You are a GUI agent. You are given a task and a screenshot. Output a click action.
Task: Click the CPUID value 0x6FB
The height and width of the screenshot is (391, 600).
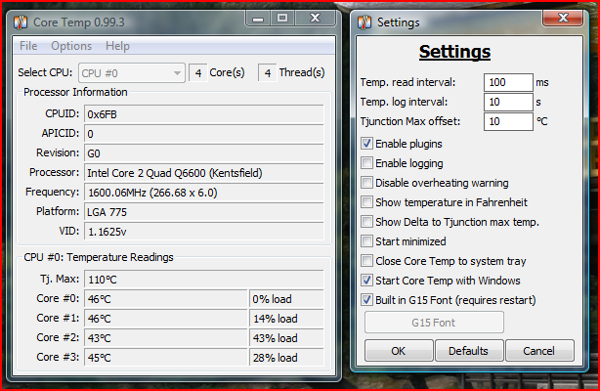pyautogui.click(x=204, y=114)
